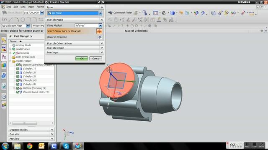Click the Select Planar Face crosshair icon

(99, 31)
